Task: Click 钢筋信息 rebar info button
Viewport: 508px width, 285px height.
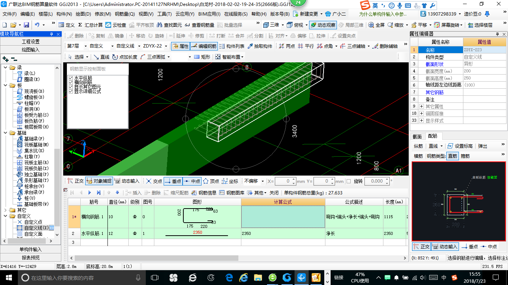Action: (x=204, y=193)
